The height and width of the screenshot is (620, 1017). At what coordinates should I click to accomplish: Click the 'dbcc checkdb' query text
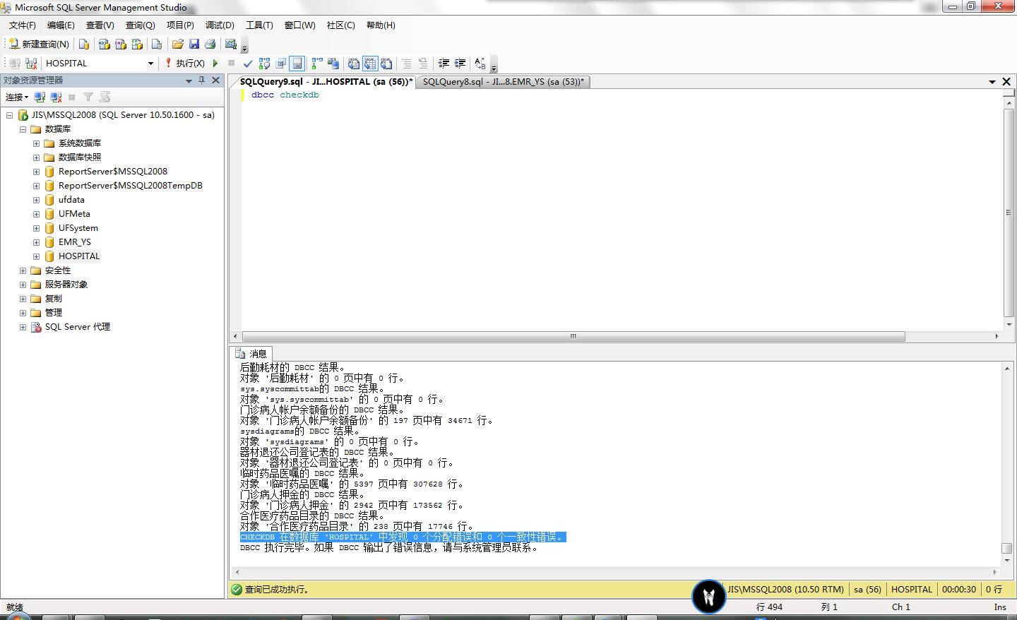click(x=285, y=95)
